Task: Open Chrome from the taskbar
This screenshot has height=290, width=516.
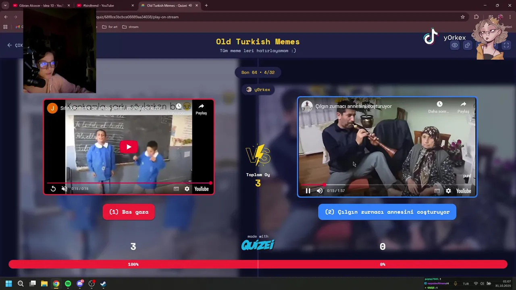Action: [56, 284]
